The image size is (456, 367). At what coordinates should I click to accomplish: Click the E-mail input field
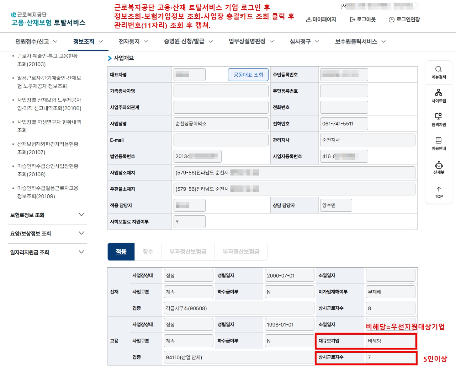tap(221, 140)
